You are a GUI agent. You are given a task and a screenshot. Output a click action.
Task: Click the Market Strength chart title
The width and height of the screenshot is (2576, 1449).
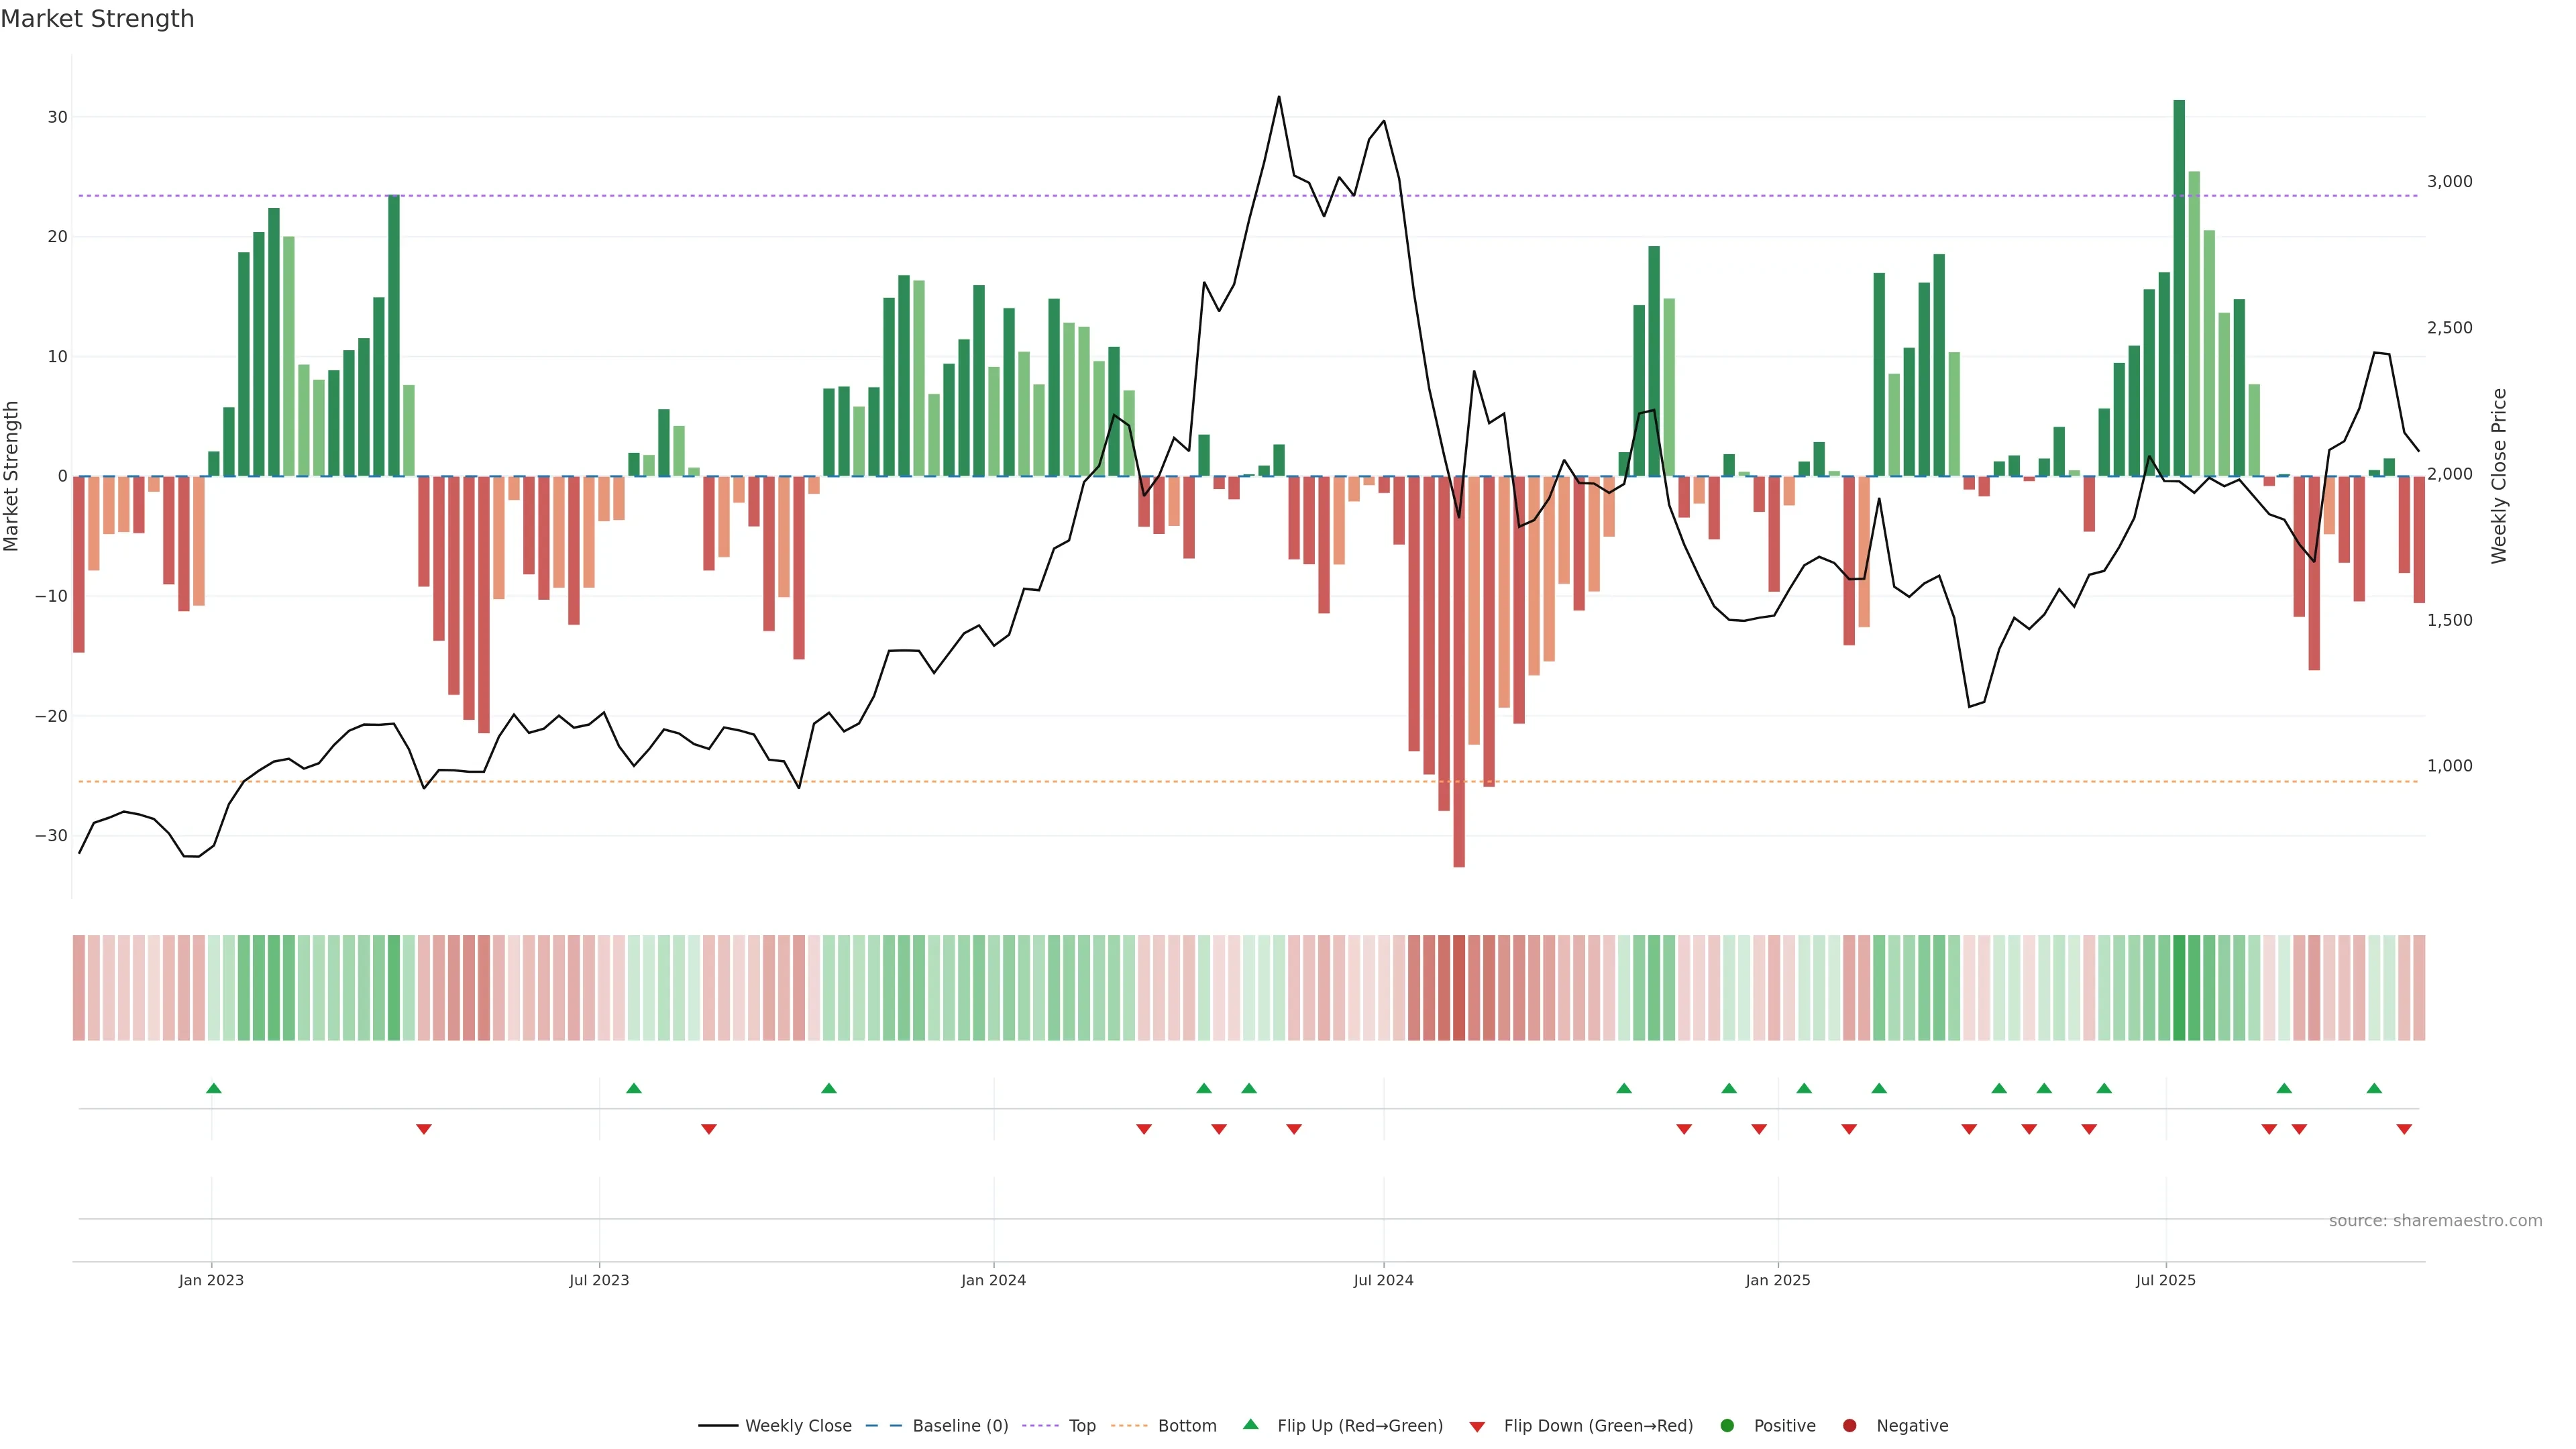pyautogui.click(x=97, y=19)
